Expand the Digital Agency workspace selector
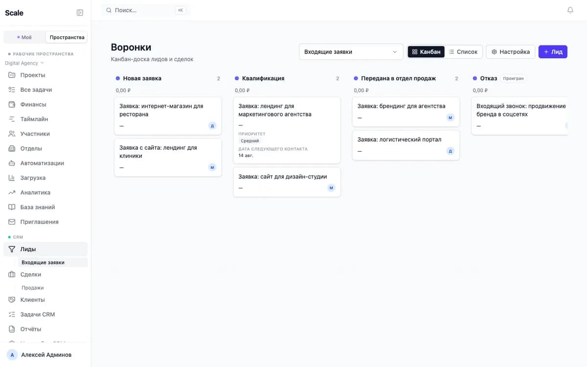The width and height of the screenshot is (587, 367). click(24, 63)
